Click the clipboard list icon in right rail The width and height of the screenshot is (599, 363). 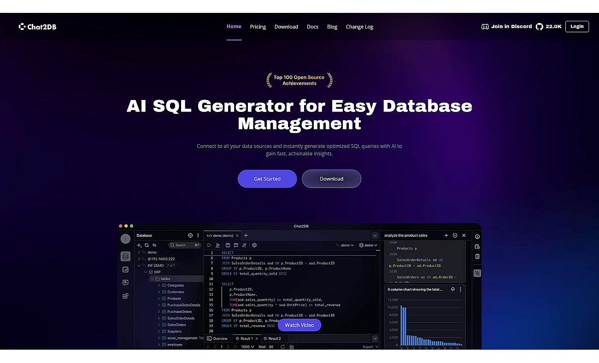click(477, 257)
